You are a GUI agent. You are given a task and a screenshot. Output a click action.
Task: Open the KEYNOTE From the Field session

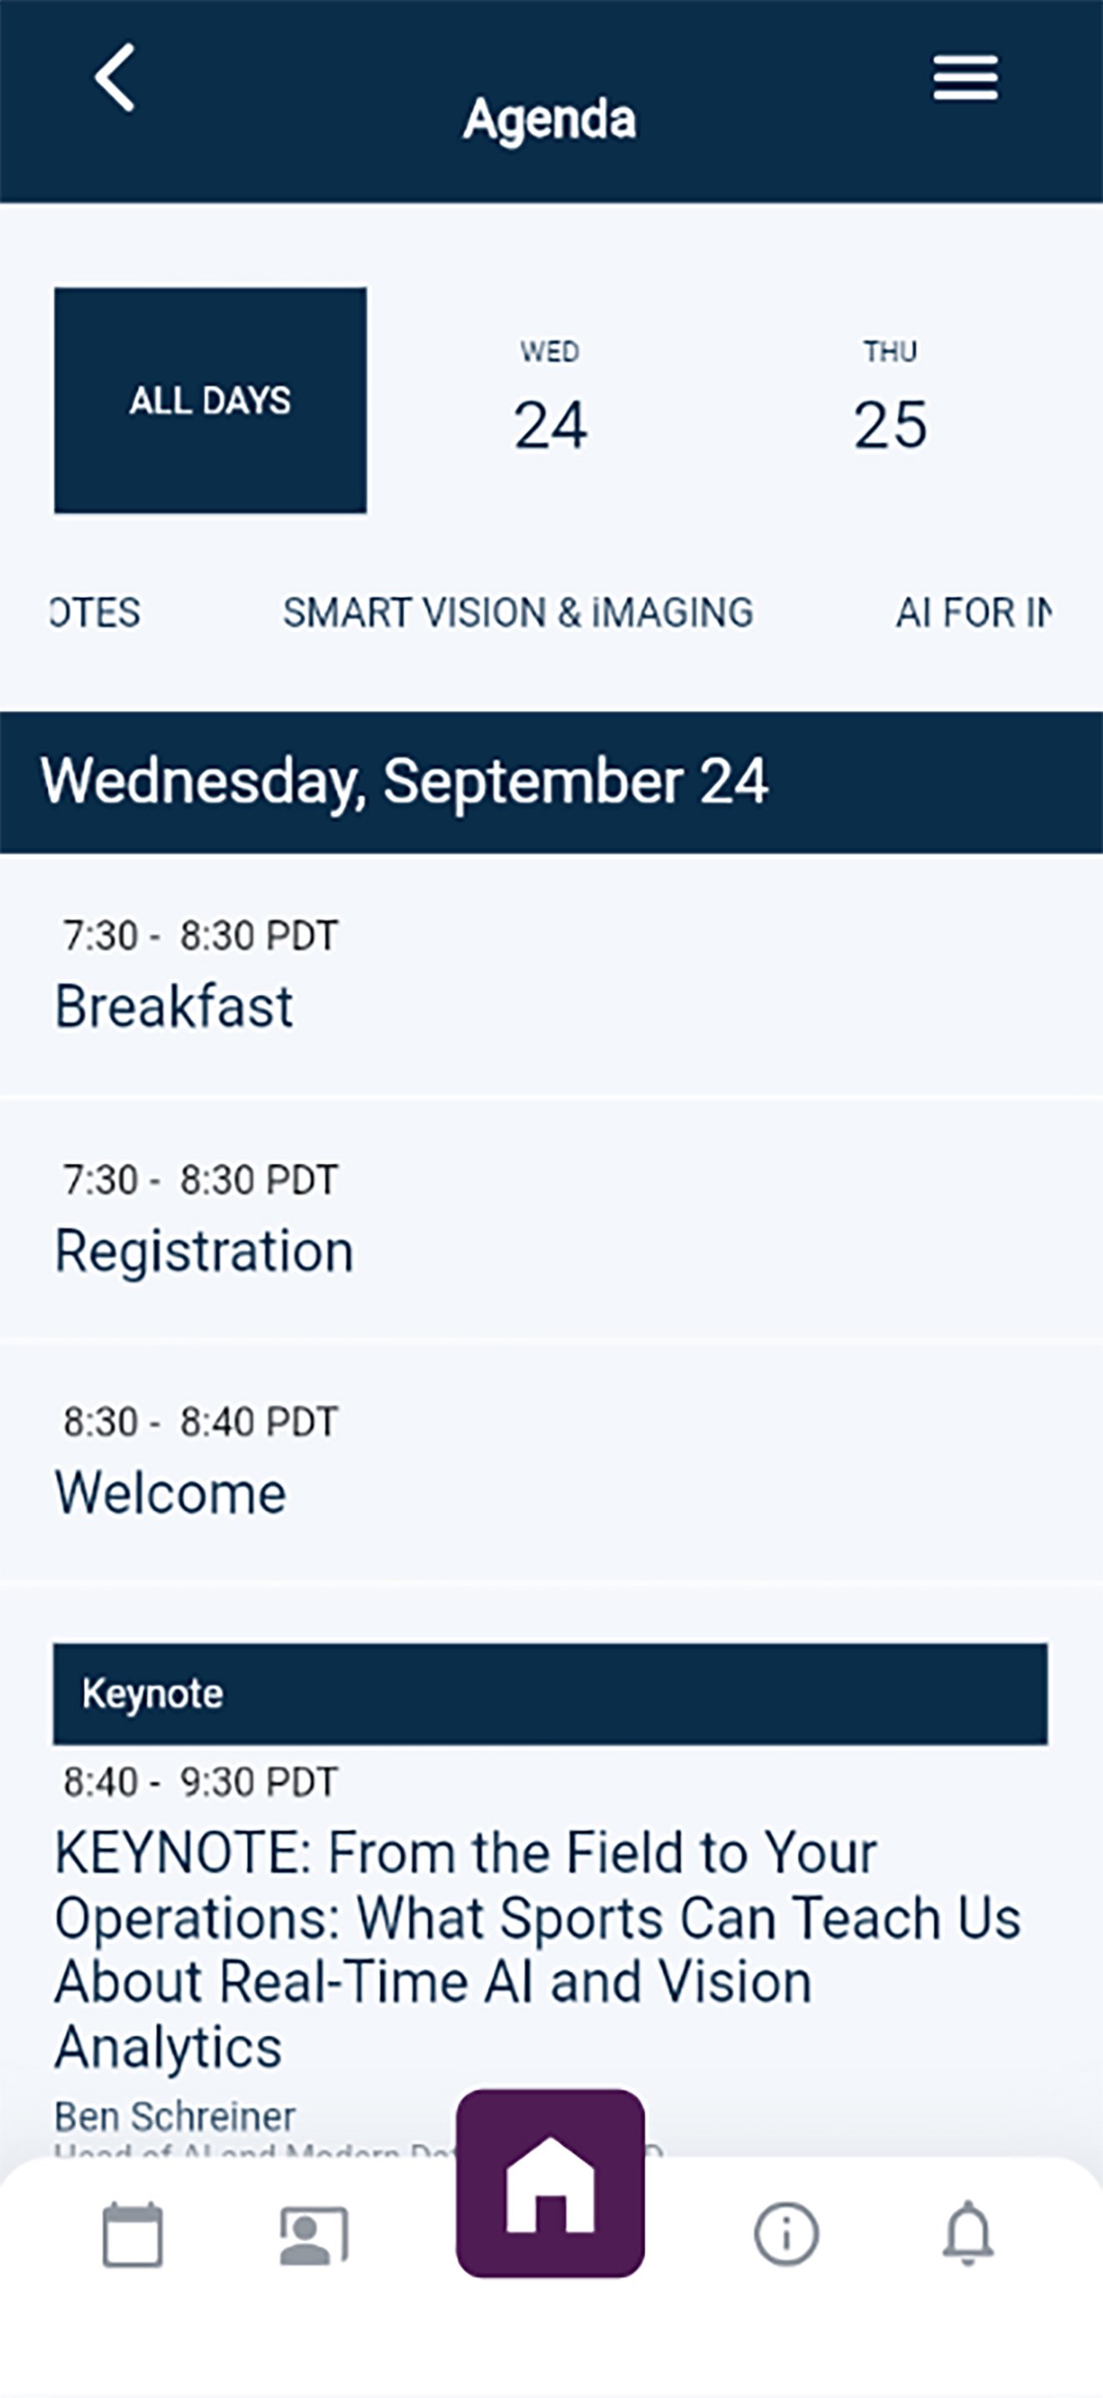pos(538,1949)
